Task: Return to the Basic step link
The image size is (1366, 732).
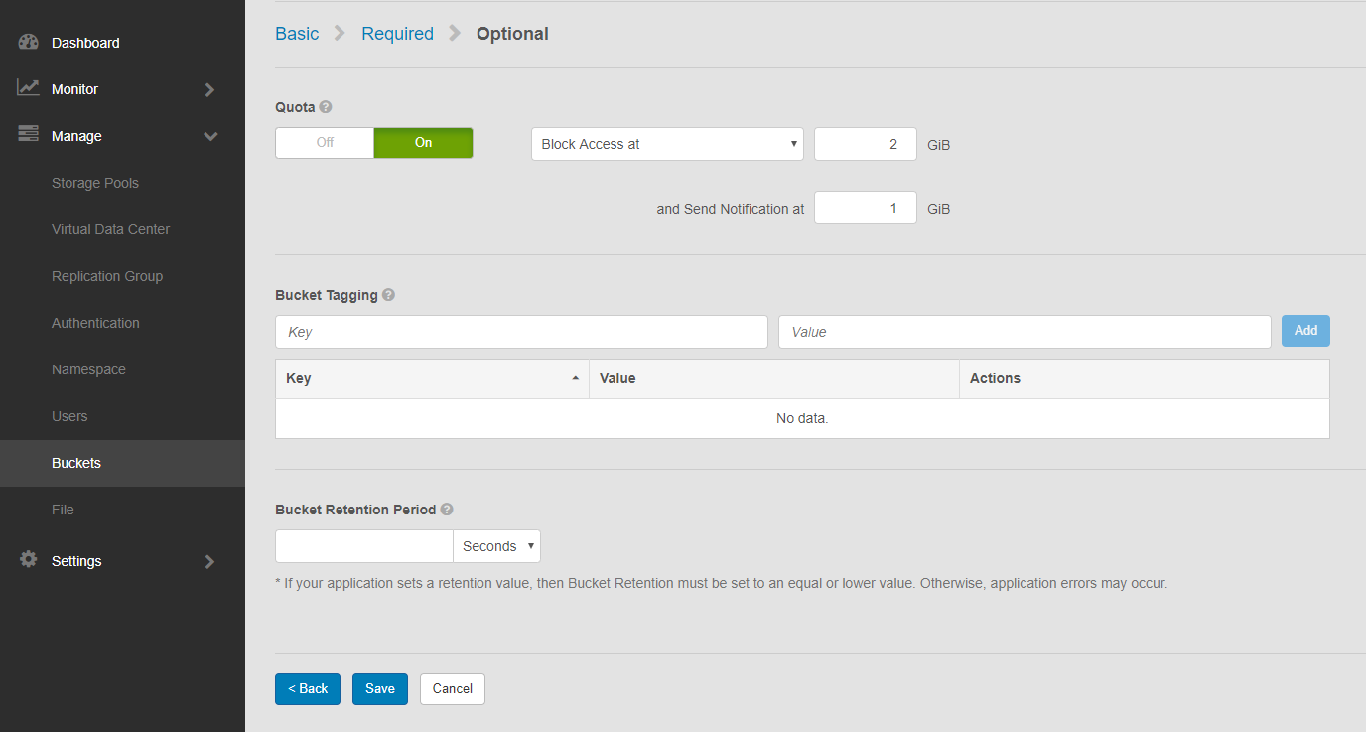Action: point(297,34)
